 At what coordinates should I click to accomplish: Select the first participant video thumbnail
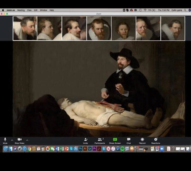pyautogui.click(x=25, y=28)
